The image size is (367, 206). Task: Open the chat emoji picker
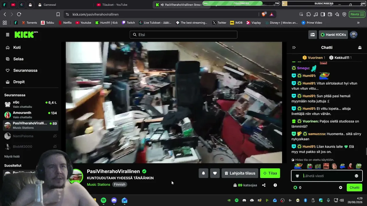[x=356, y=176]
